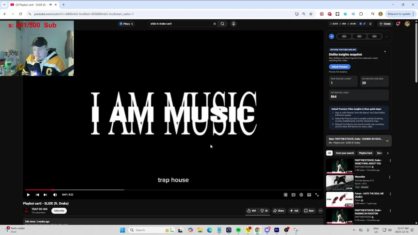
Task: Open YouTube account avatar menu
Action: point(407,24)
